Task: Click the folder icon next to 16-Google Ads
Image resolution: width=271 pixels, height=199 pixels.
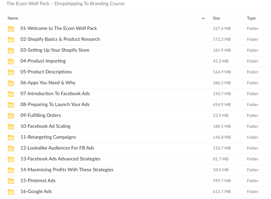Action: 11,191
